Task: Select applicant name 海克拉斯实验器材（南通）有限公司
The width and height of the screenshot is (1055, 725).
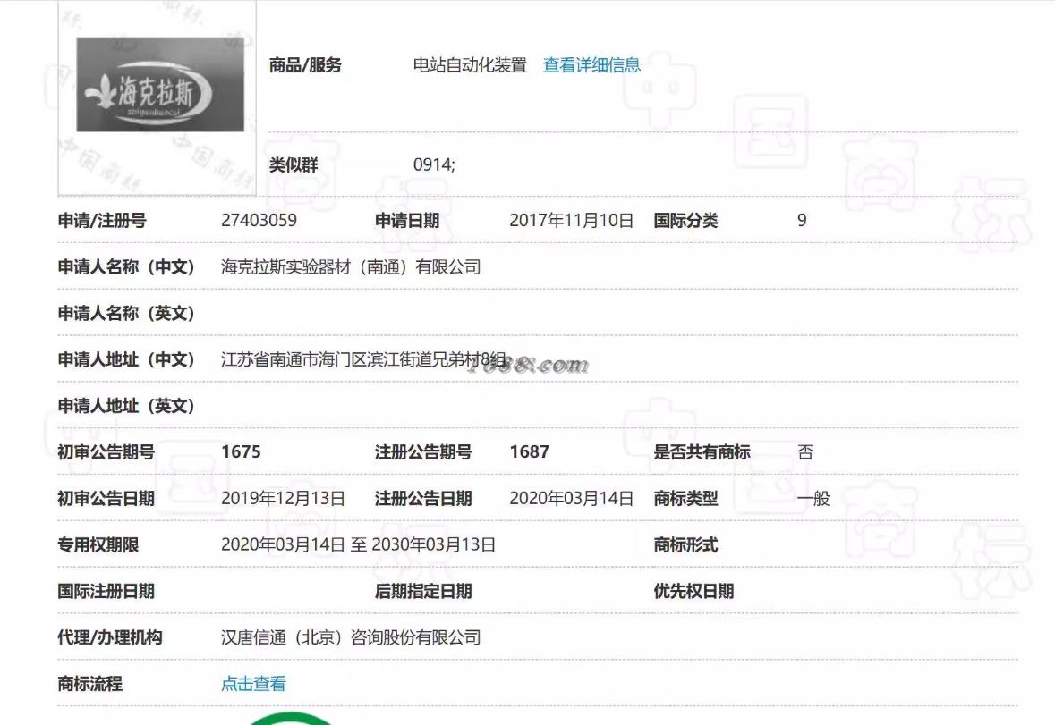Action: pos(351,267)
